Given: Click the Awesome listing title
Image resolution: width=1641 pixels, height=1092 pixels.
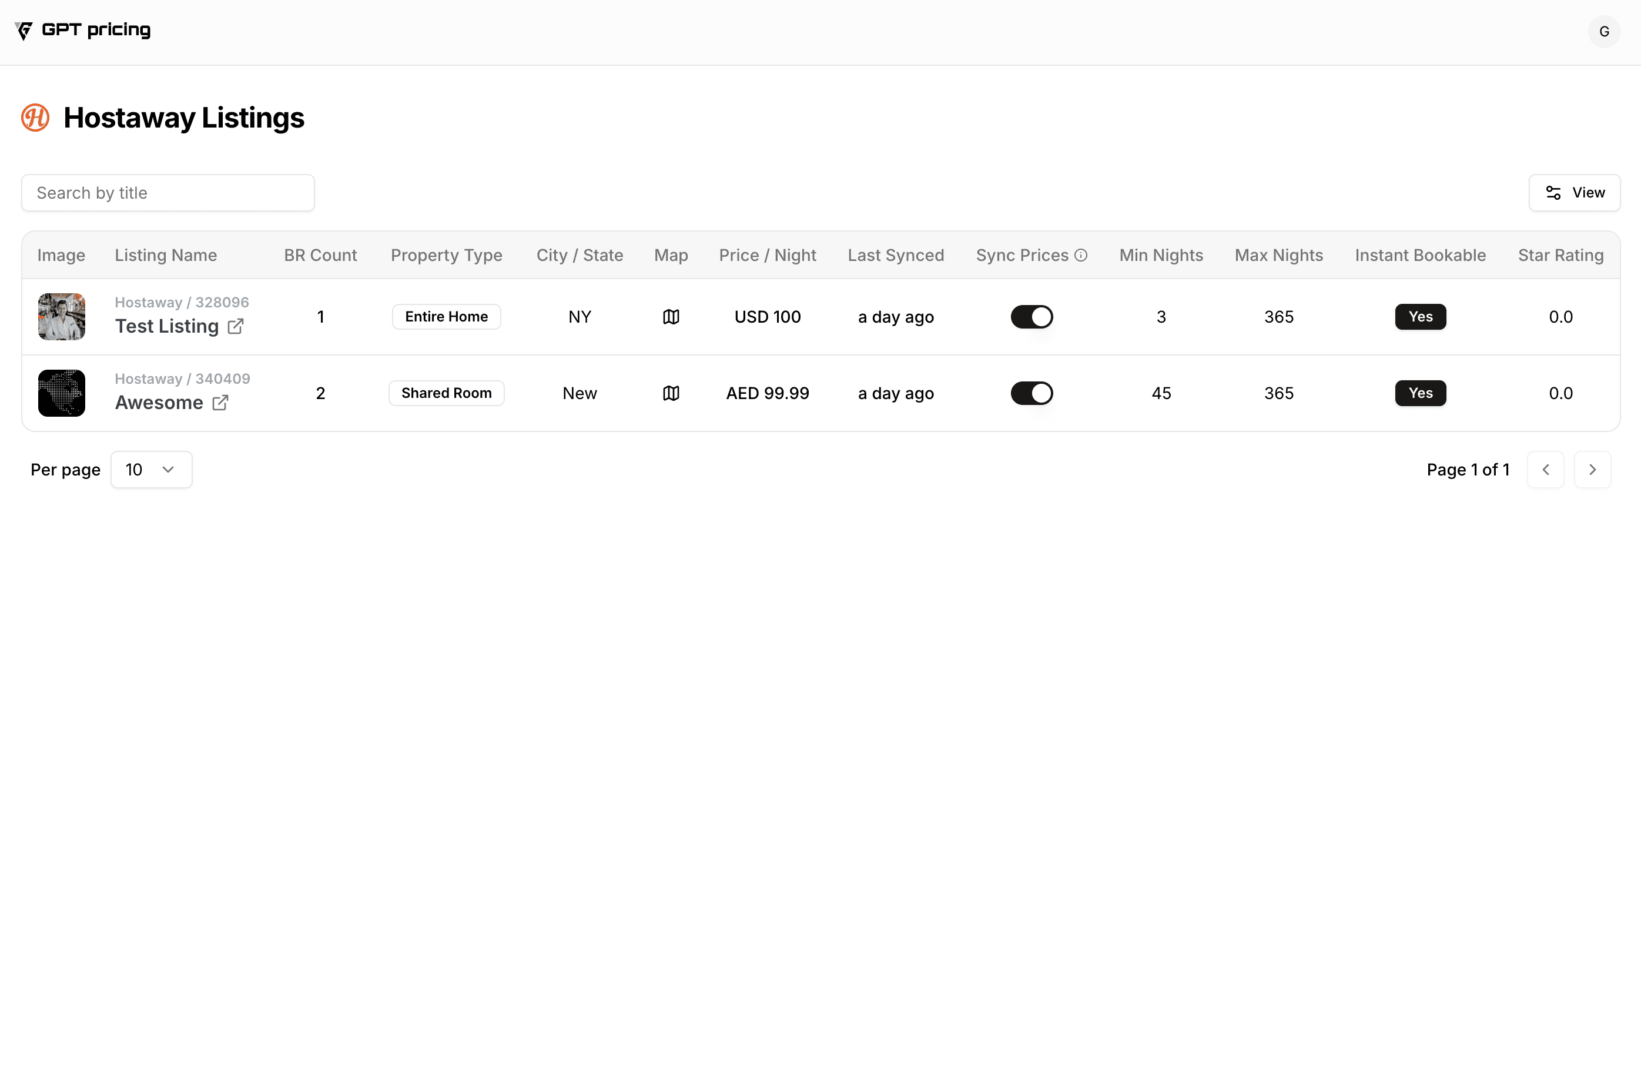Looking at the screenshot, I should 159,403.
